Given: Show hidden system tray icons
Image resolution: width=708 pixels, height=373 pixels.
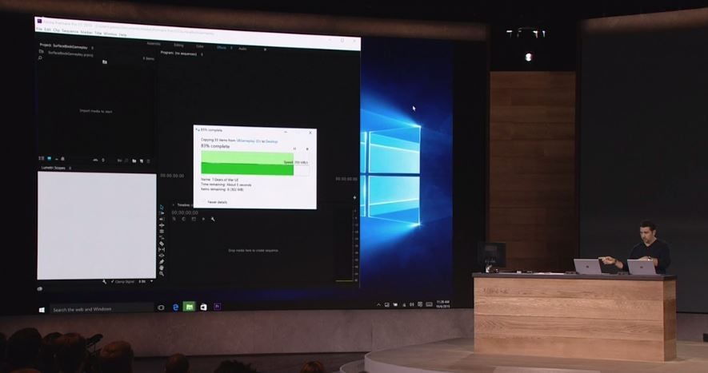Looking at the screenshot, I should click(x=378, y=305).
